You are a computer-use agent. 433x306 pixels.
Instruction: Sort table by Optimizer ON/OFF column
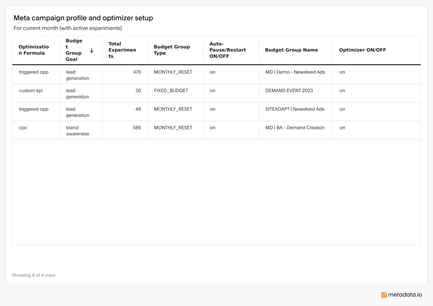point(362,50)
